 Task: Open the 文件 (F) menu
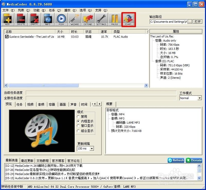[8, 10]
